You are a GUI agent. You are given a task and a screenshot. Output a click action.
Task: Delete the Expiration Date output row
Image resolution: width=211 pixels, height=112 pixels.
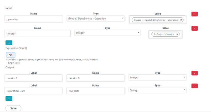click(x=194, y=86)
